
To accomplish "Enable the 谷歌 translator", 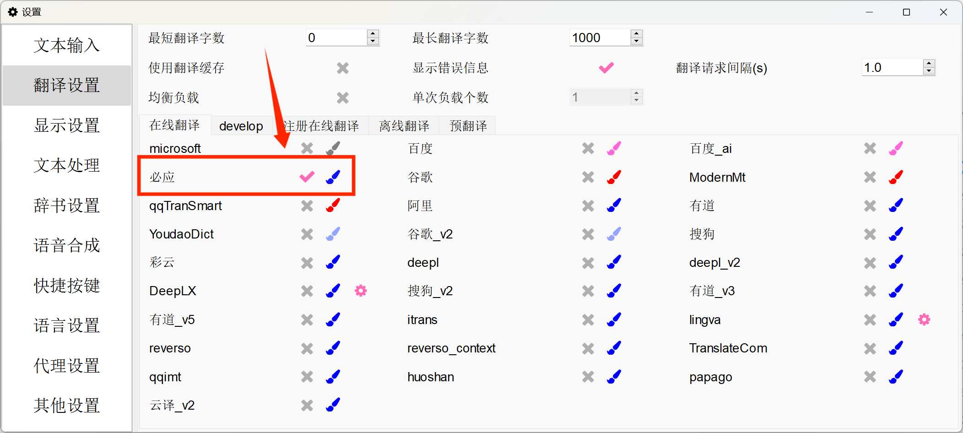I will [x=588, y=177].
